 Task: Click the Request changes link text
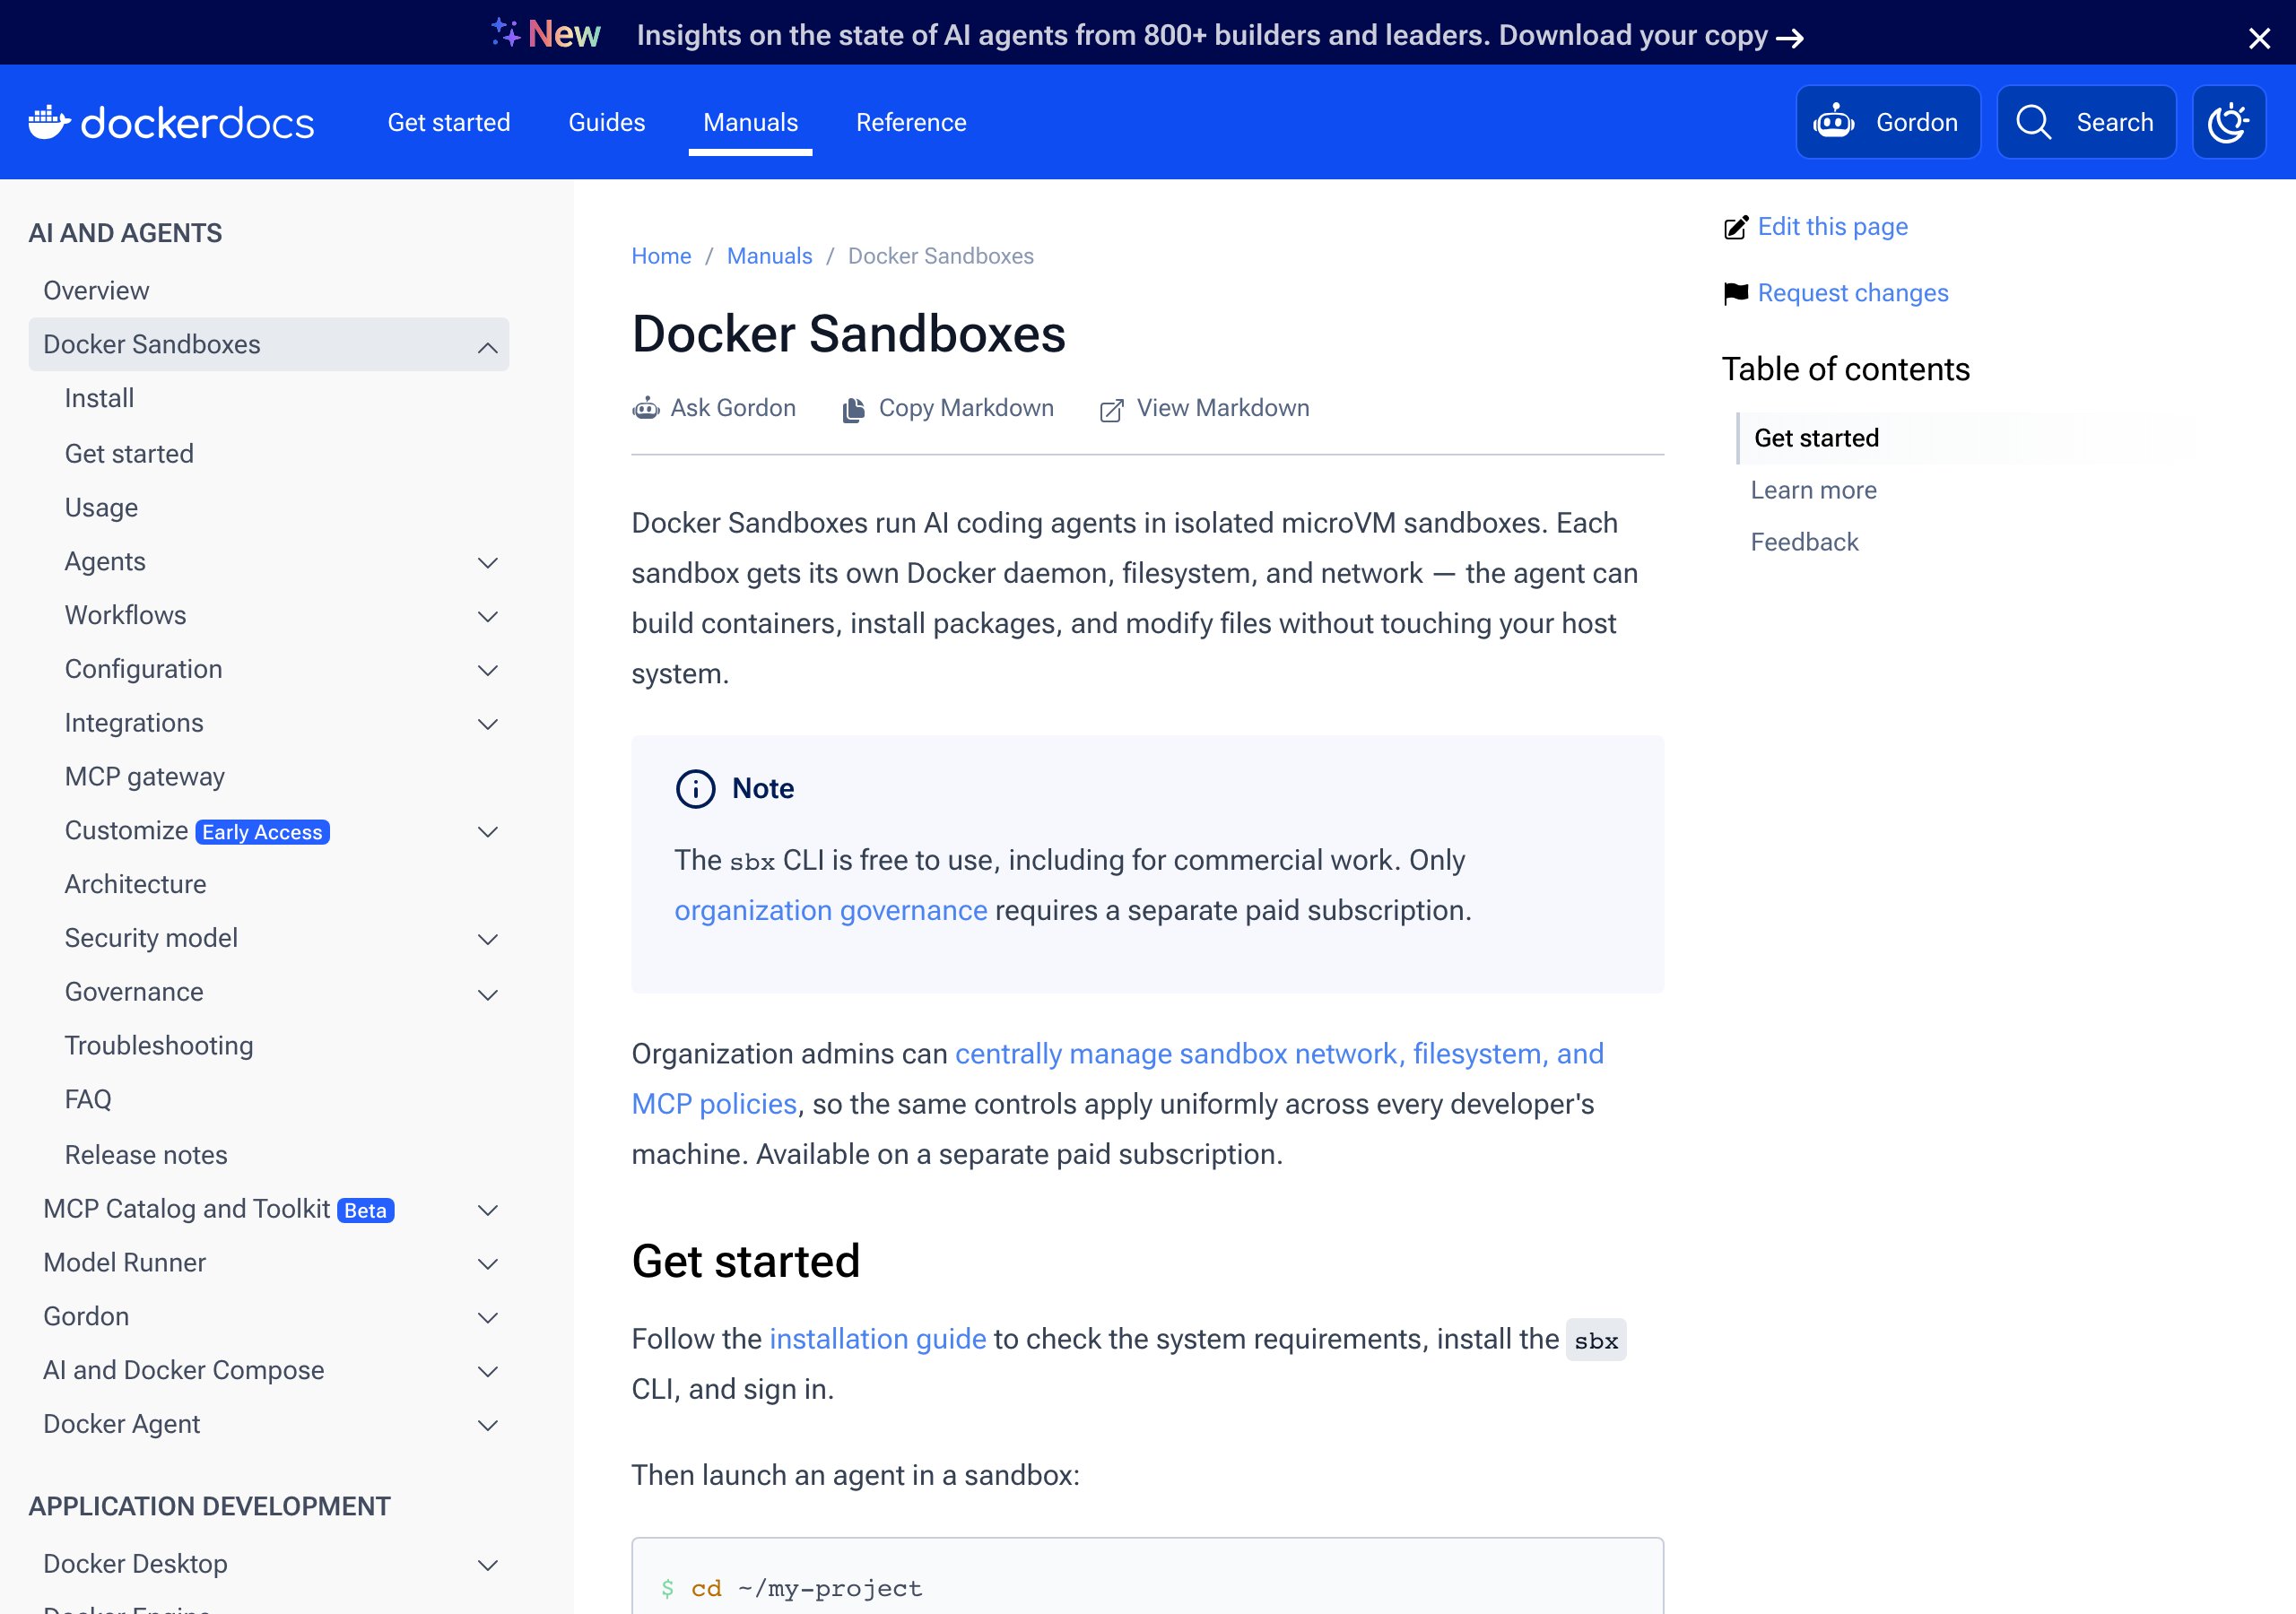coord(1853,293)
